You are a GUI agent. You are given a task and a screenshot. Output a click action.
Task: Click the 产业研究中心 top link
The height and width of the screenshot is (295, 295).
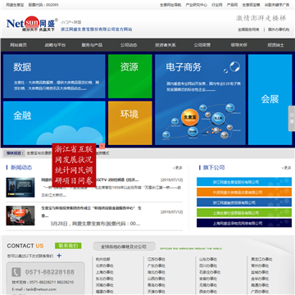click(197, 5)
